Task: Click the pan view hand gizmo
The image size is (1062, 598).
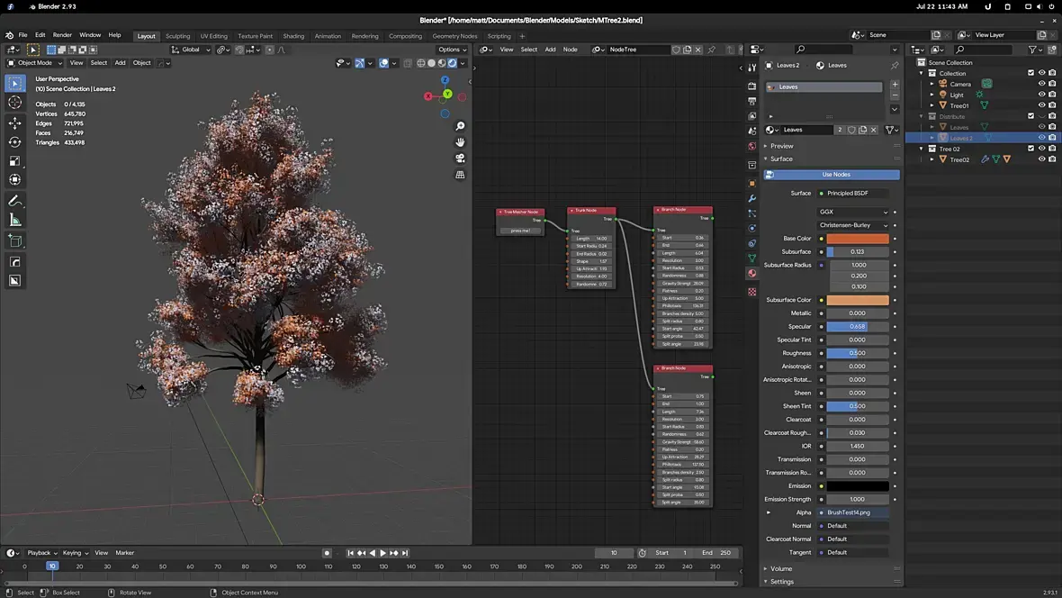Action: pos(460,142)
